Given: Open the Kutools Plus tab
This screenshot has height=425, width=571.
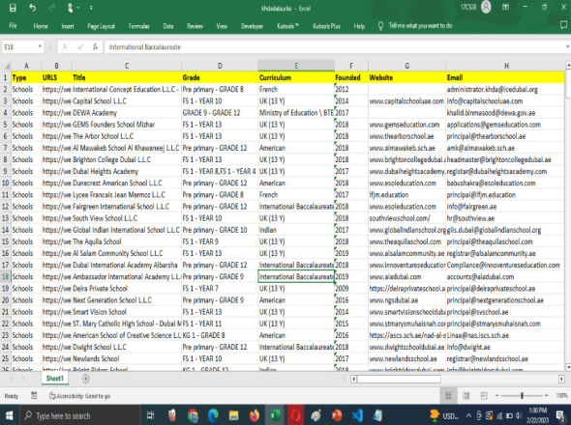Looking at the screenshot, I should point(326,26).
